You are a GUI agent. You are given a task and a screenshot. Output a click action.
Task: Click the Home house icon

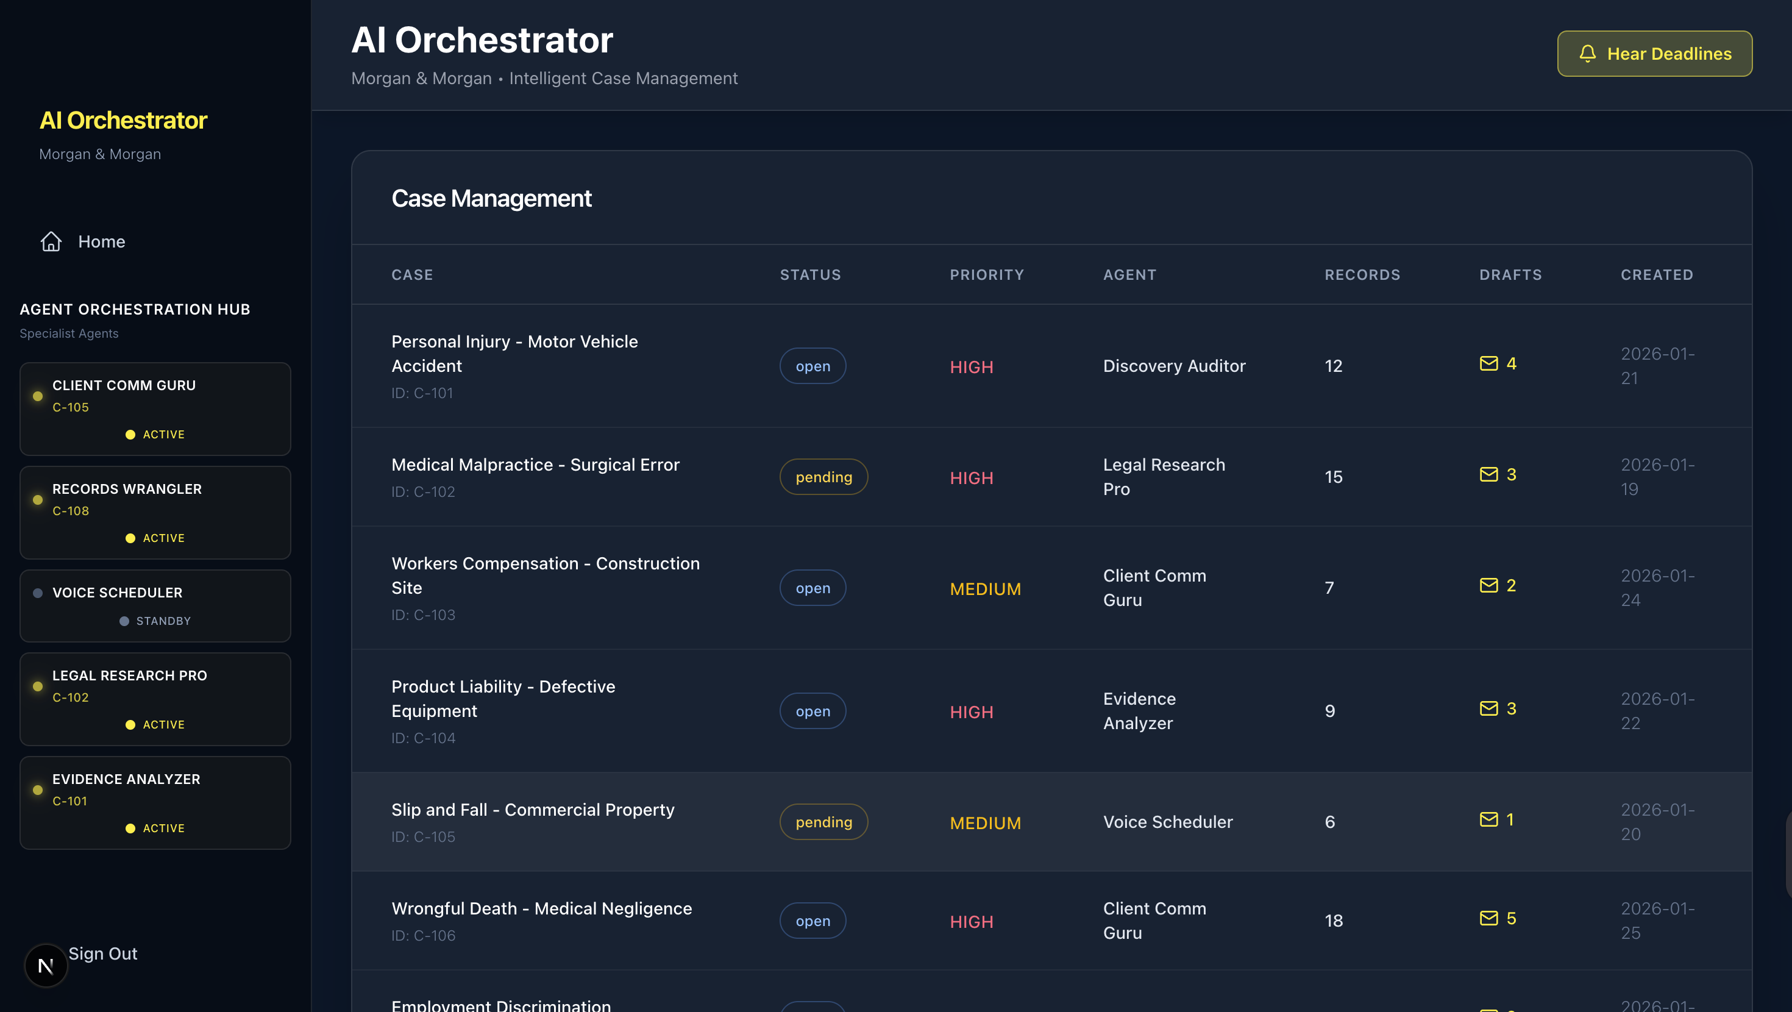coord(51,241)
